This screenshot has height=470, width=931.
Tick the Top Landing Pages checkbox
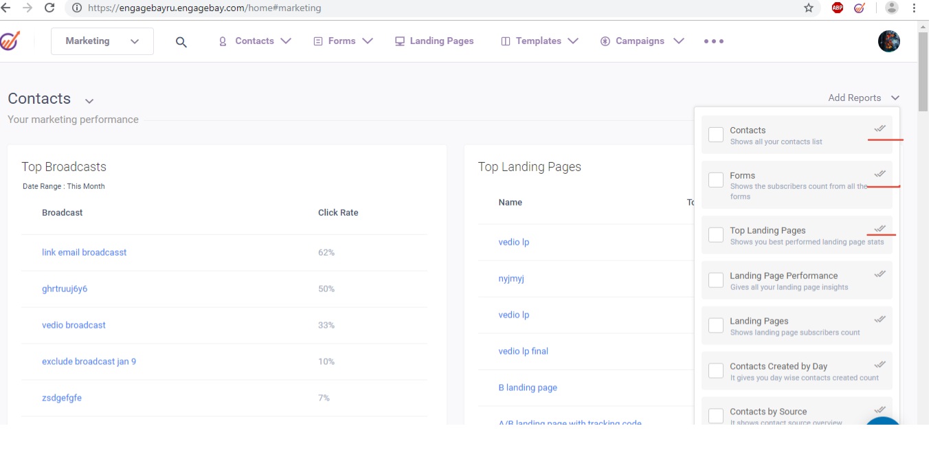click(x=716, y=235)
